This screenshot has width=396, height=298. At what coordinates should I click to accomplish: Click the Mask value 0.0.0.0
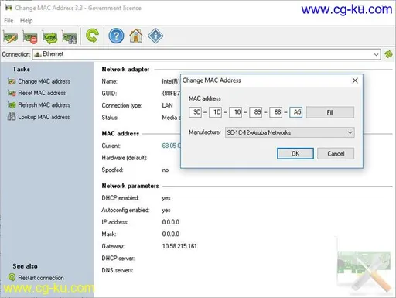[x=171, y=234]
